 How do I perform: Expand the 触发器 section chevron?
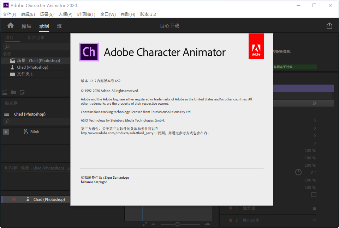[236, 209]
